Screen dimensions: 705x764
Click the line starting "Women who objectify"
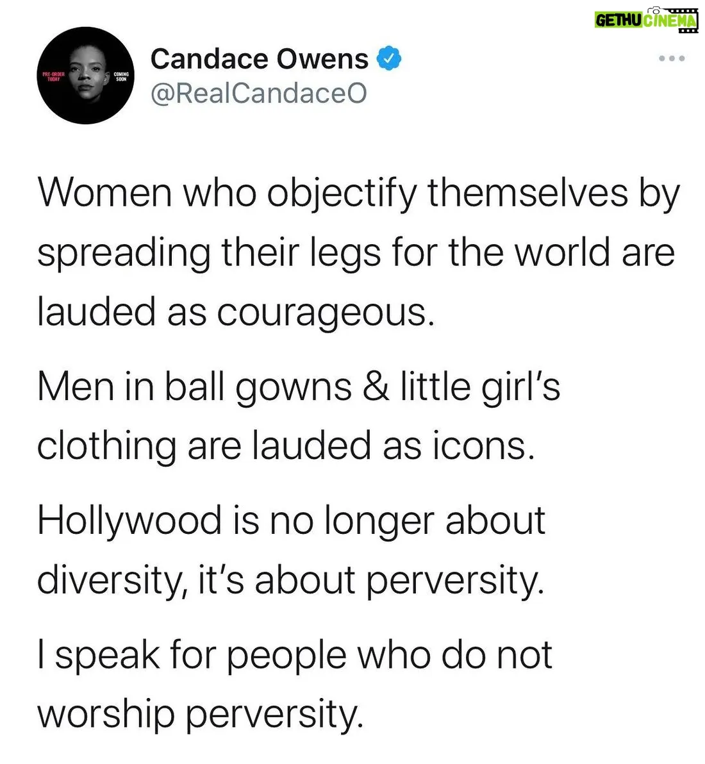357,194
